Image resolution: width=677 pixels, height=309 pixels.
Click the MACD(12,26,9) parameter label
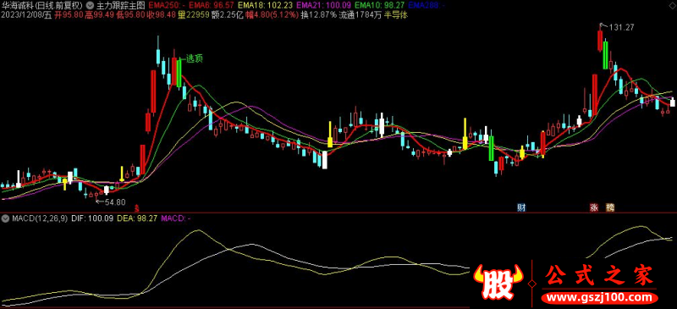tap(40, 218)
